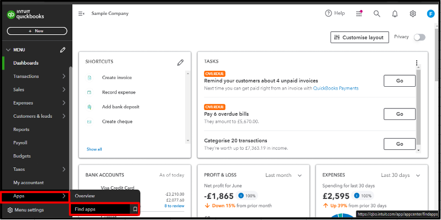This screenshot has height=220, width=441.
Task: Click the Sample Company name
Action: (110, 13)
